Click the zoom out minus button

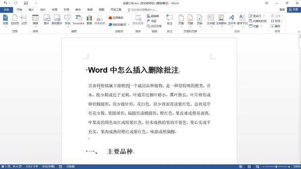[263, 167]
